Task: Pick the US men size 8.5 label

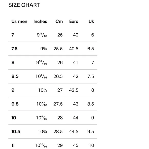Action: [x=15, y=76]
